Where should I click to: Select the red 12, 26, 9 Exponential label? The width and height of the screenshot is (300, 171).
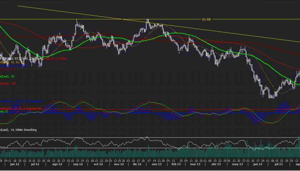click(x=21, y=108)
